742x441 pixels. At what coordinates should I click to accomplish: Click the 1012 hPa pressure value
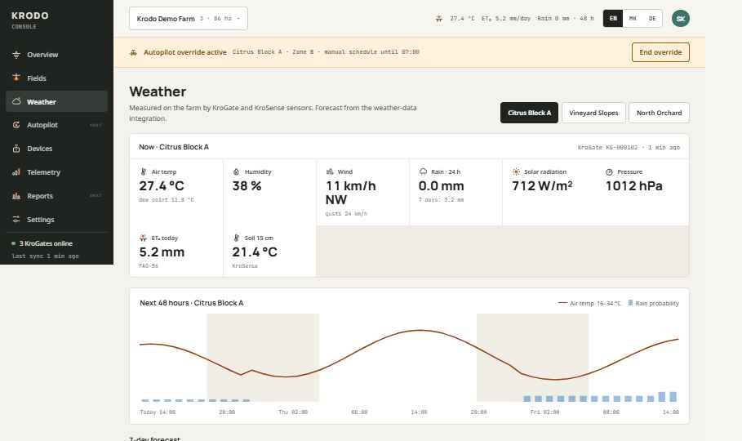point(633,185)
